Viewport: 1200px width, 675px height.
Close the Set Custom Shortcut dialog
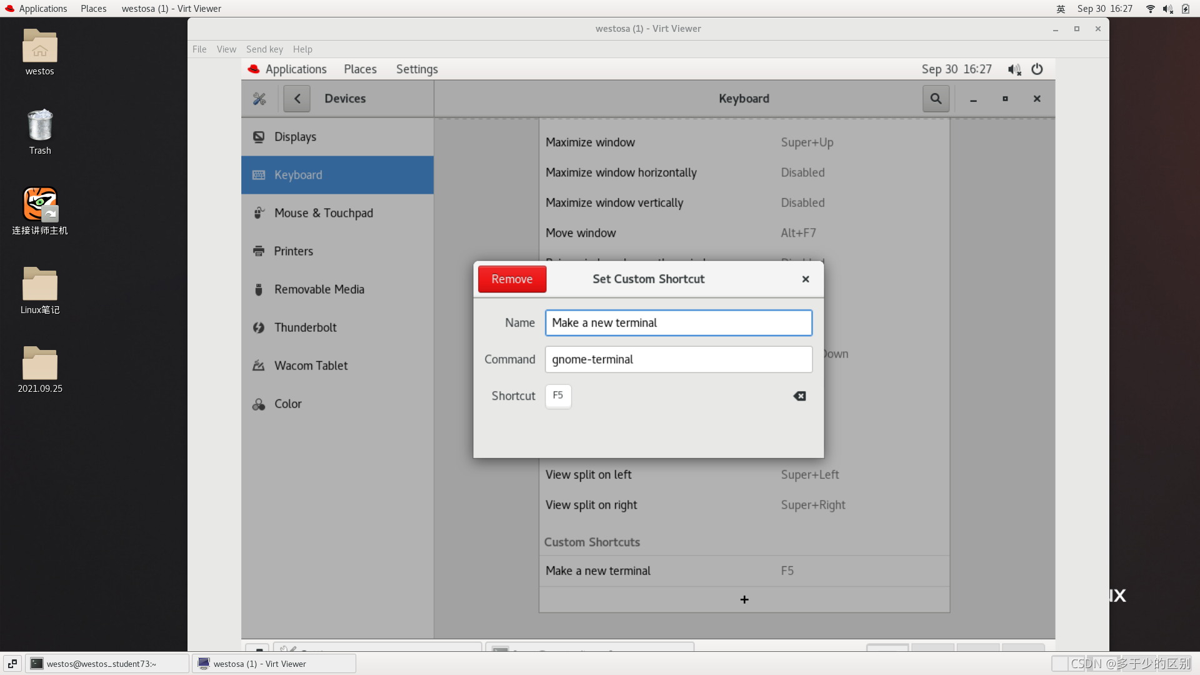(x=806, y=279)
